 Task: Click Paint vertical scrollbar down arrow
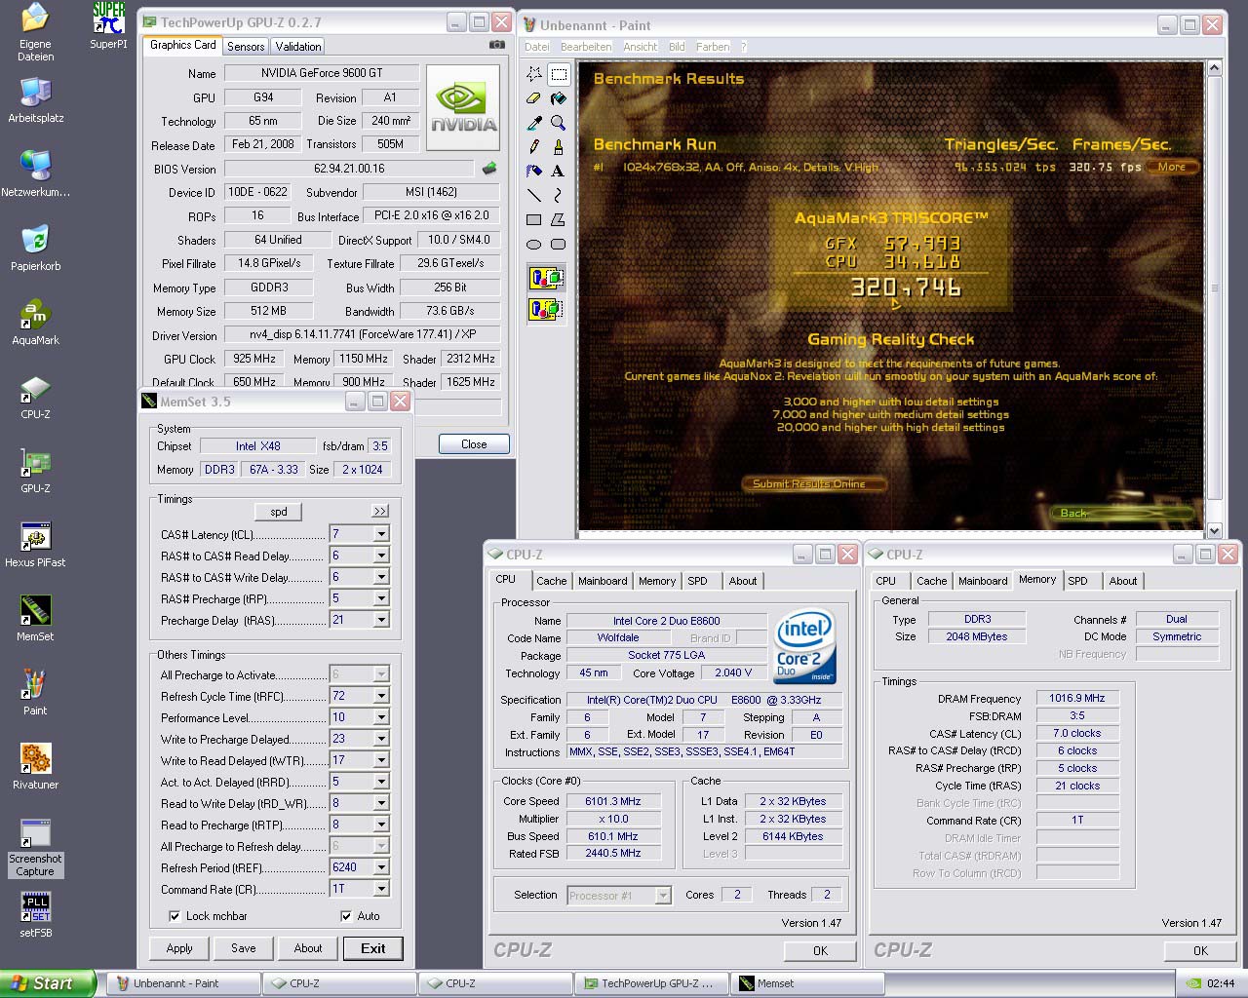1214,531
